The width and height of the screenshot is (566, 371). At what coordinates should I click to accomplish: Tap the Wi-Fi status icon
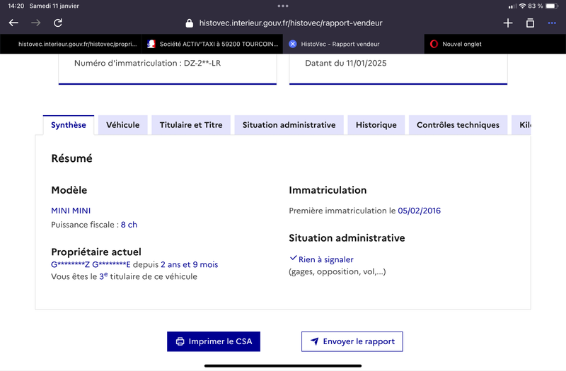coord(522,6)
